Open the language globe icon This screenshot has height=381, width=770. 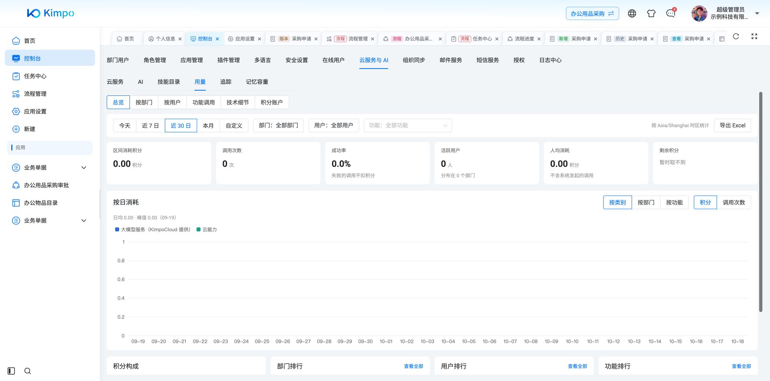632,13
